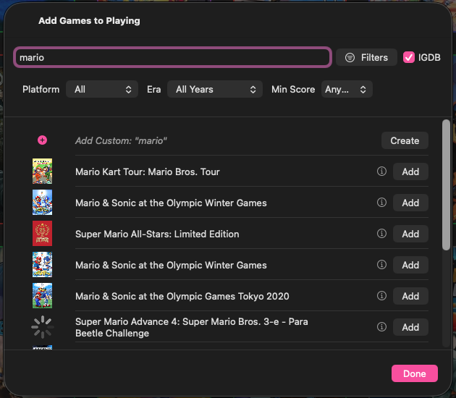The height and width of the screenshot is (398, 456).
Task: Click the Done button
Action: click(415, 373)
